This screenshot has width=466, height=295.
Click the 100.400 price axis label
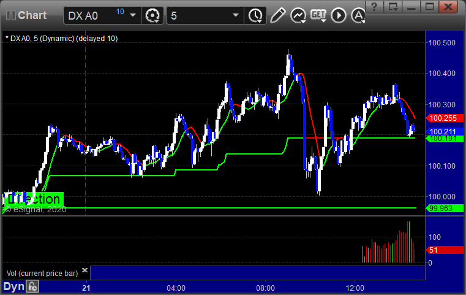442,74
